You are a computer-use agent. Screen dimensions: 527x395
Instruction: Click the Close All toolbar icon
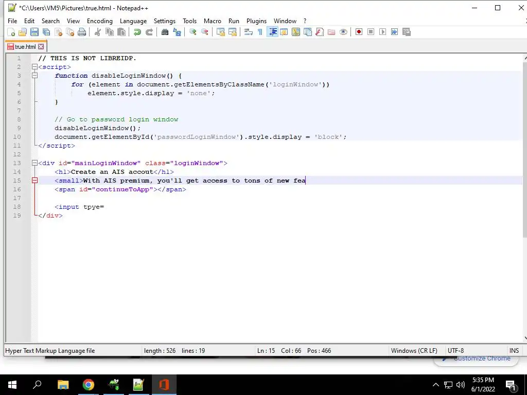[x=70, y=32]
